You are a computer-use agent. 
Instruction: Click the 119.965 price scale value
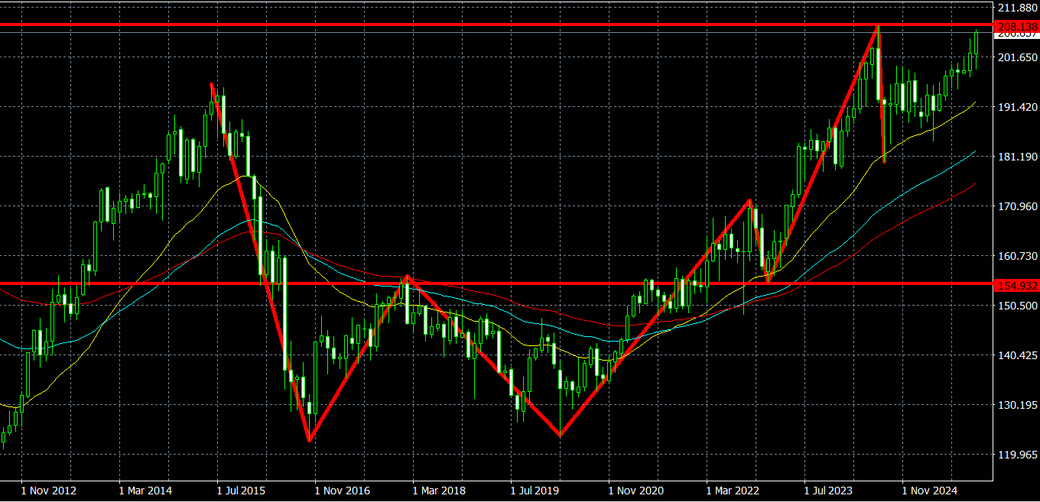click(x=1017, y=455)
